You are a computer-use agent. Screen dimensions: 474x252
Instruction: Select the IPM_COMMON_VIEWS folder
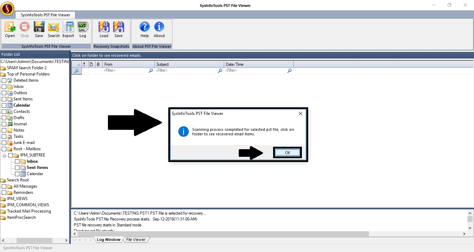(28, 205)
